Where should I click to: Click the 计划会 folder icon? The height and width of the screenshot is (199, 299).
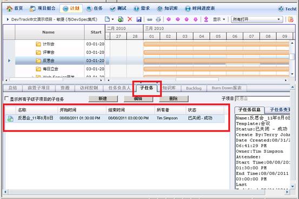38,44
